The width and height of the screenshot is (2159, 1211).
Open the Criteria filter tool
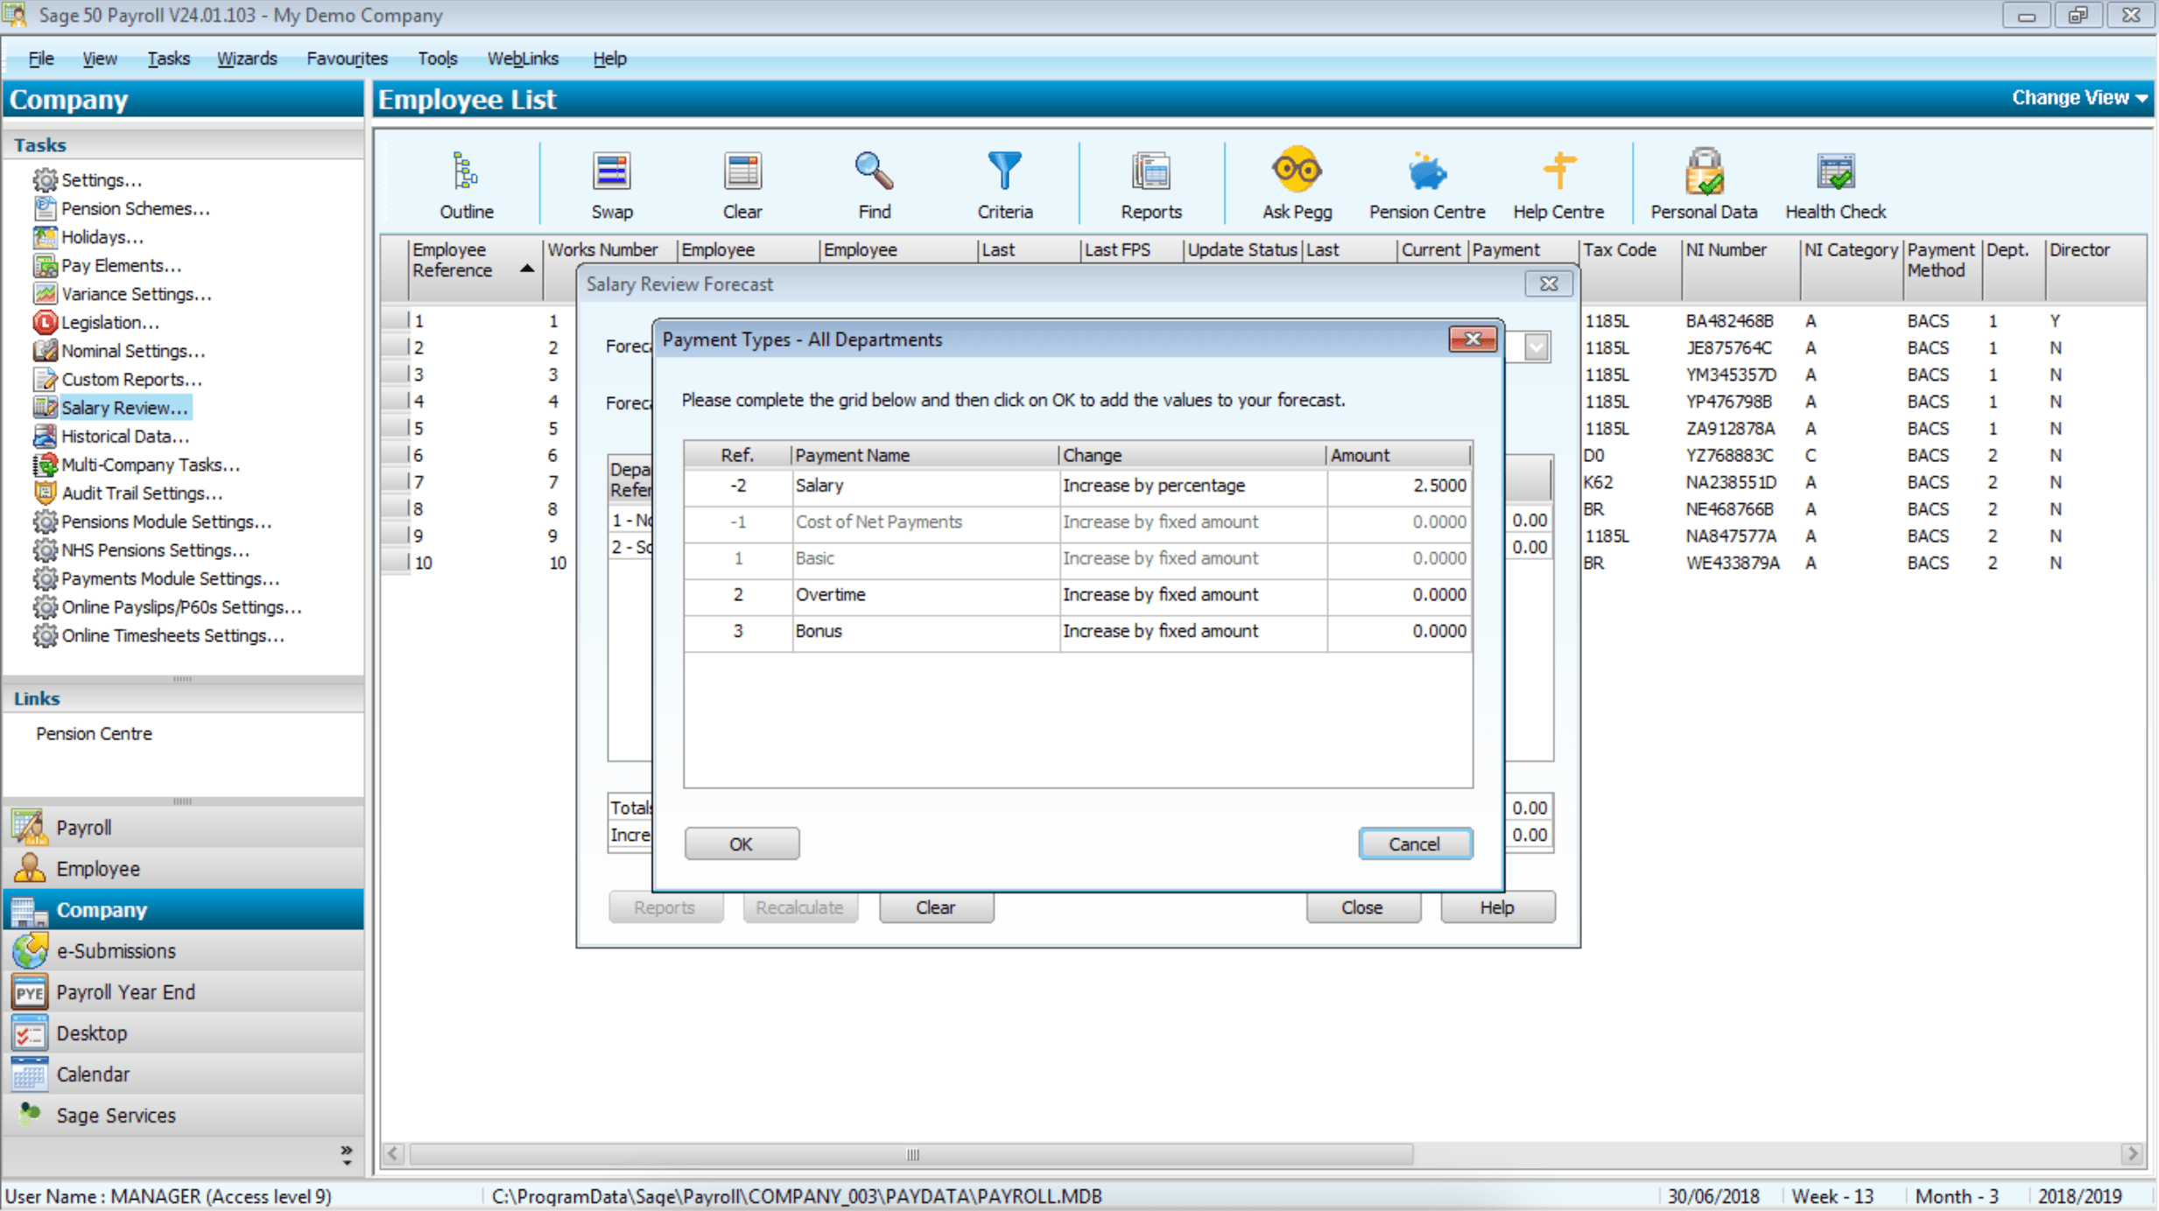click(1004, 184)
